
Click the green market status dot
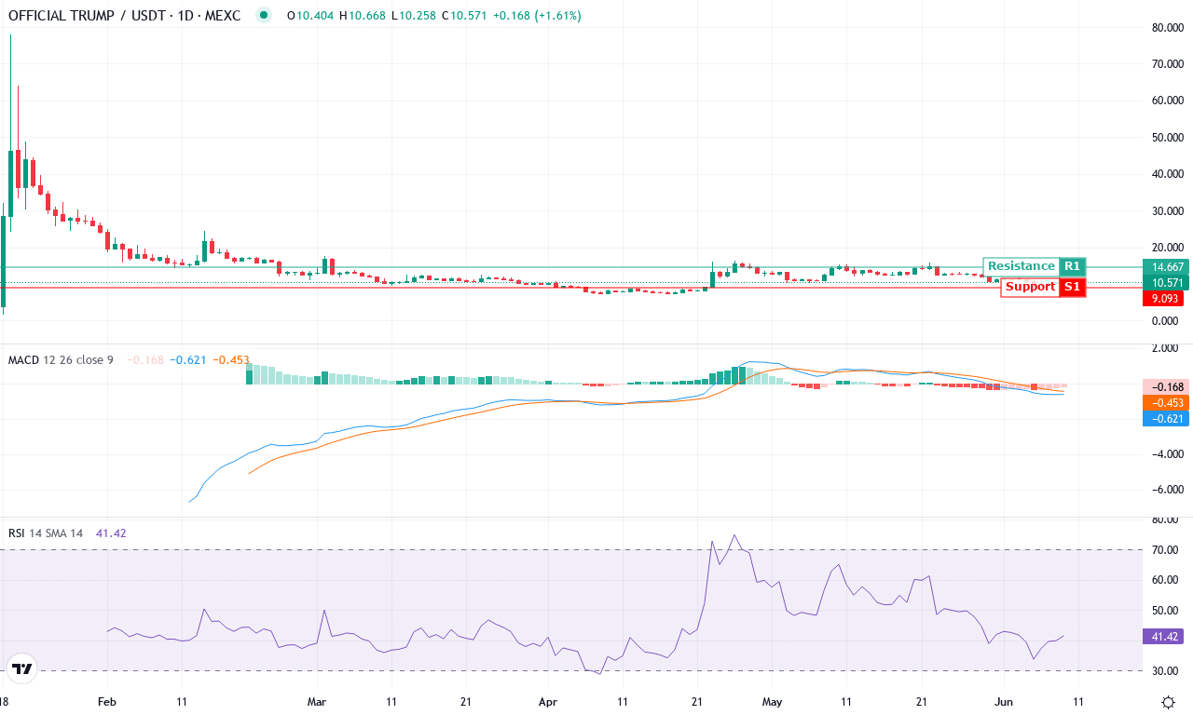pos(265,15)
